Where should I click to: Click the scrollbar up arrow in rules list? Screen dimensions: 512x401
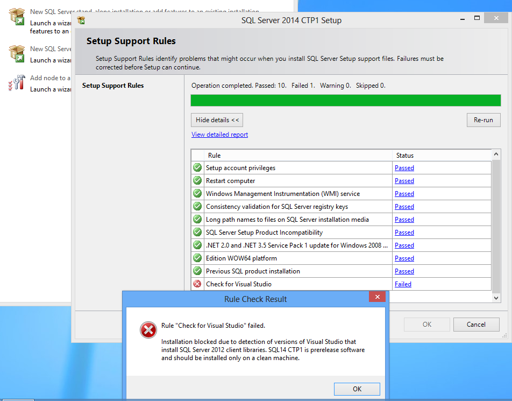[x=496, y=154]
